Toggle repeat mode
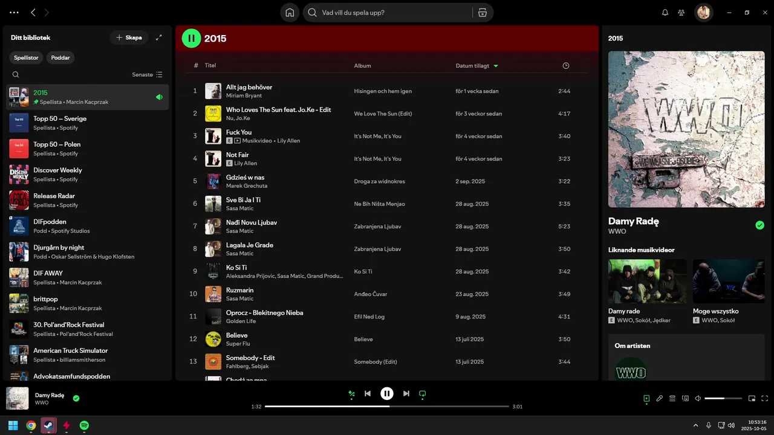The image size is (774, 435). tap(423, 394)
